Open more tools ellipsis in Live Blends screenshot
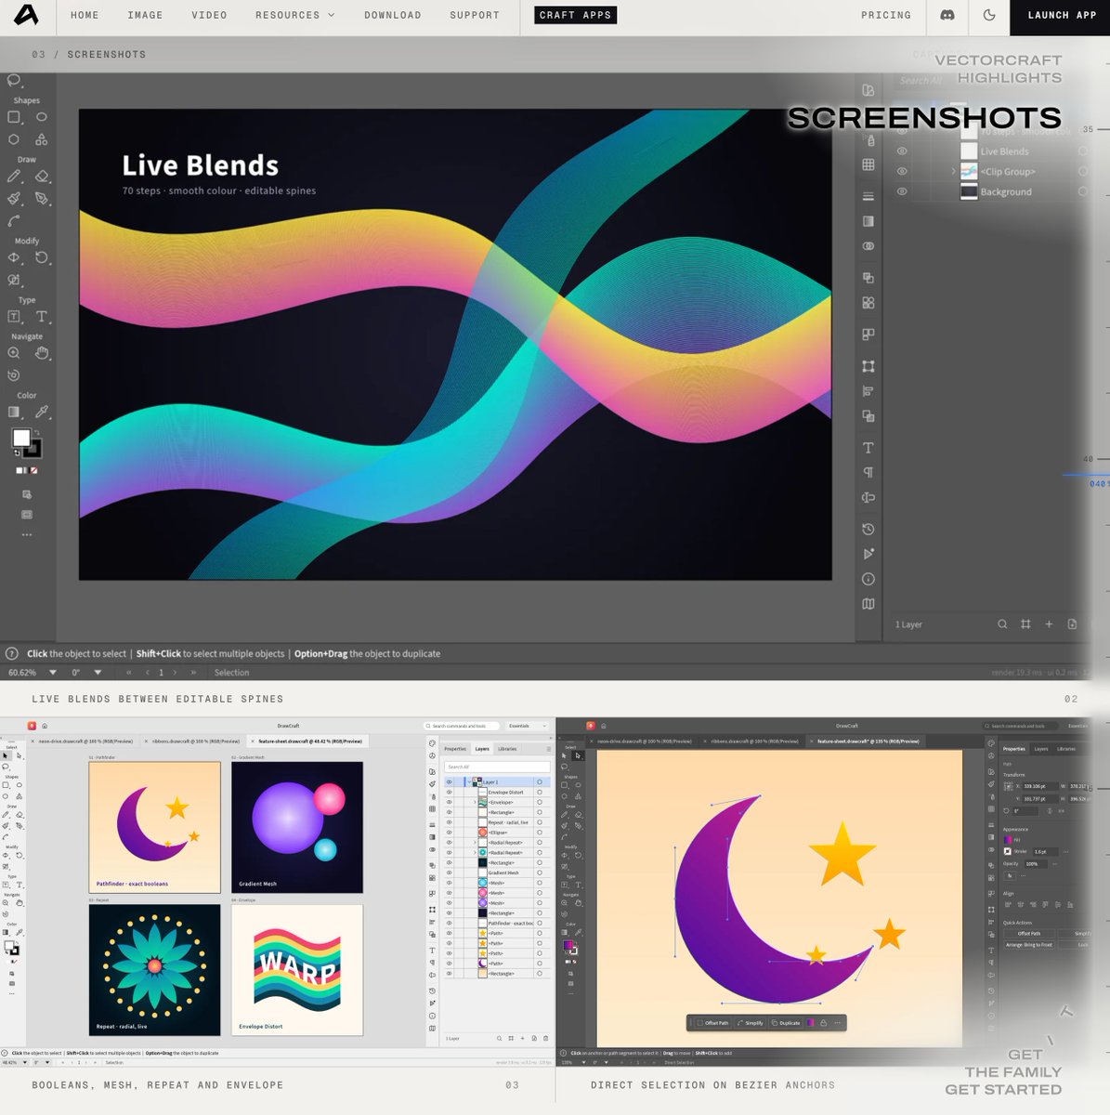Screen dimensions: 1110x1115 click(x=27, y=535)
